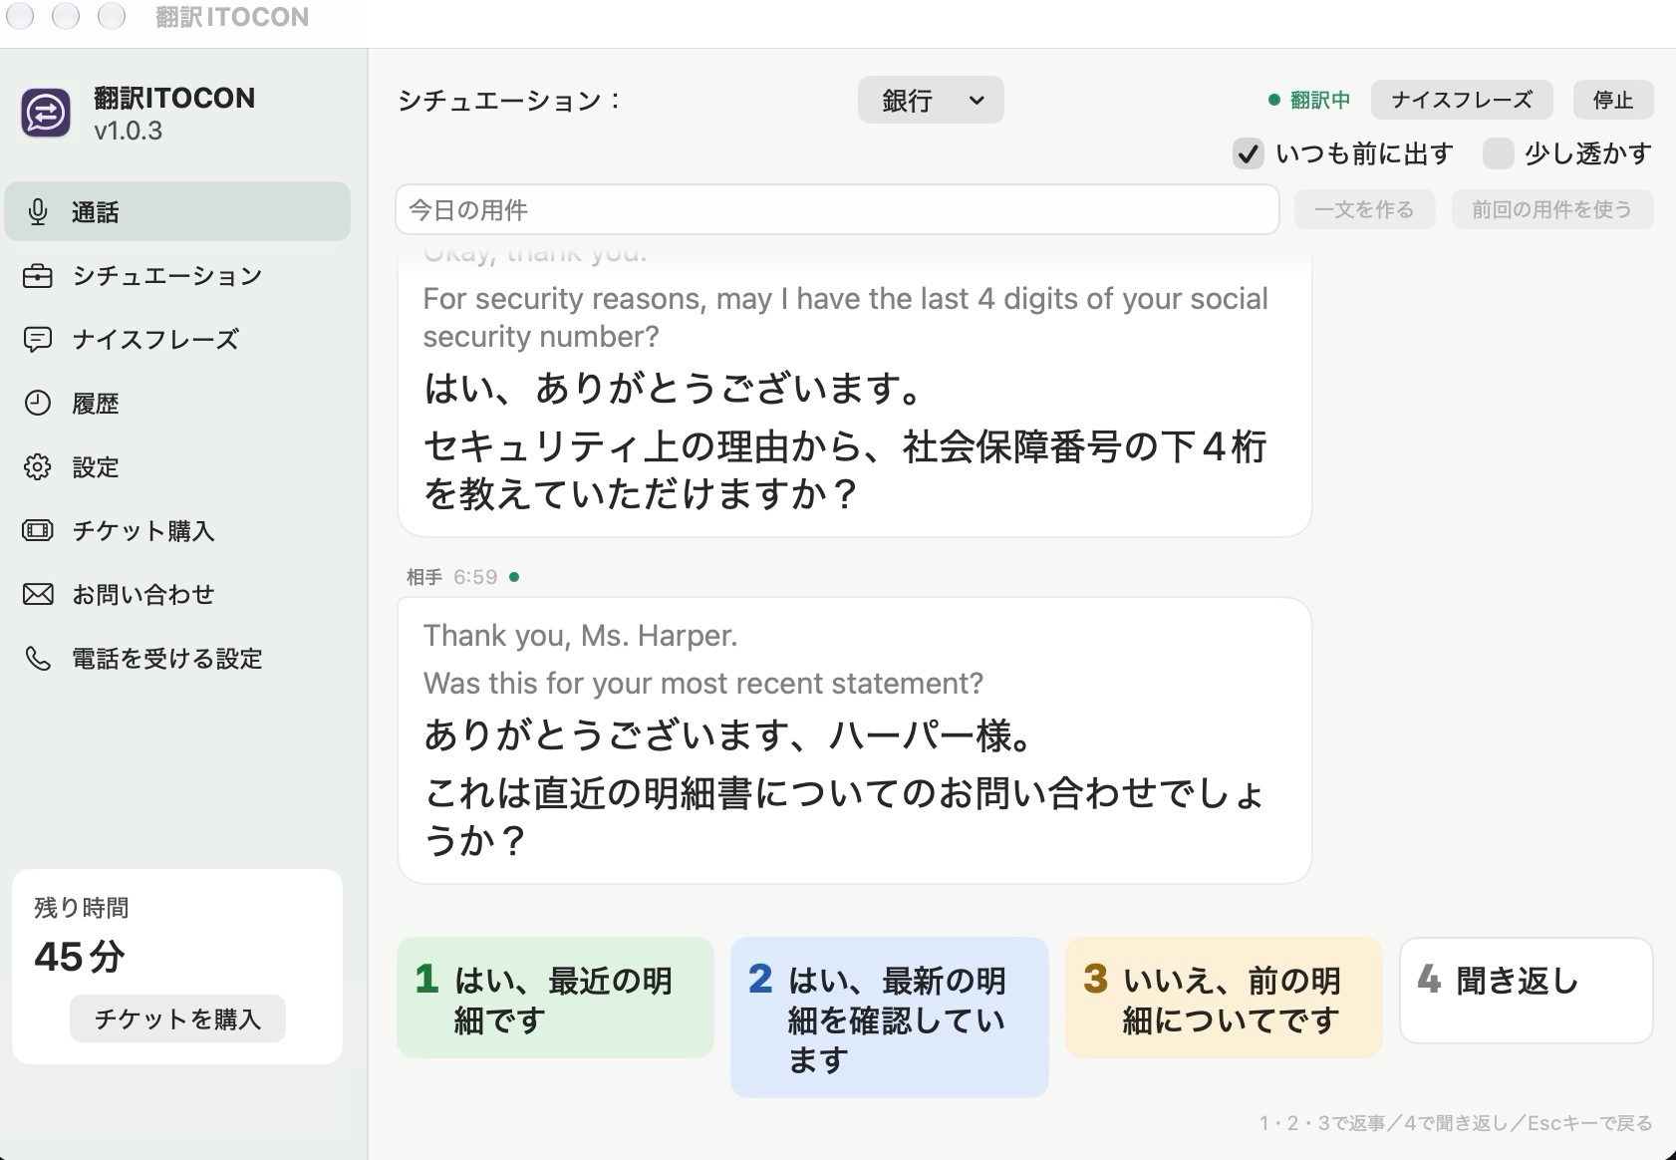Uncheck the いつも前に出す checkbox
The width and height of the screenshot is (1676, 1160).
pyautogui.click(x=1248, y=153)
